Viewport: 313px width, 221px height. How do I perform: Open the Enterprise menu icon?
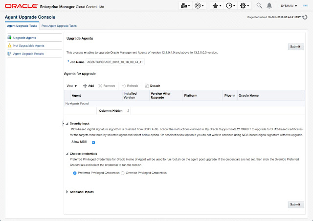[185, 6]
